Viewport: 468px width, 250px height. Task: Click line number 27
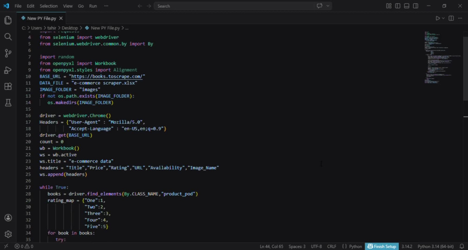[x=28, y=187]
